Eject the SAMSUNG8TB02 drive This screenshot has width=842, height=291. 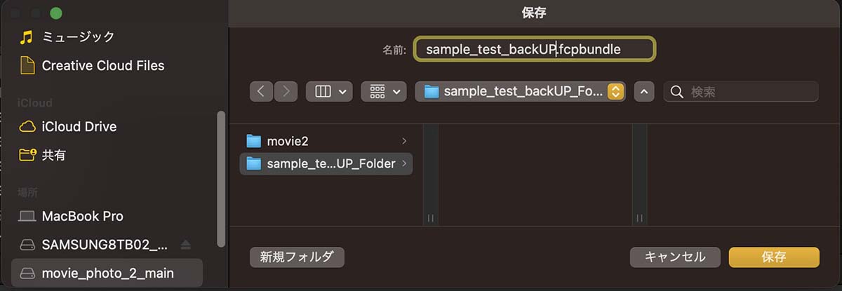point(185,245)
